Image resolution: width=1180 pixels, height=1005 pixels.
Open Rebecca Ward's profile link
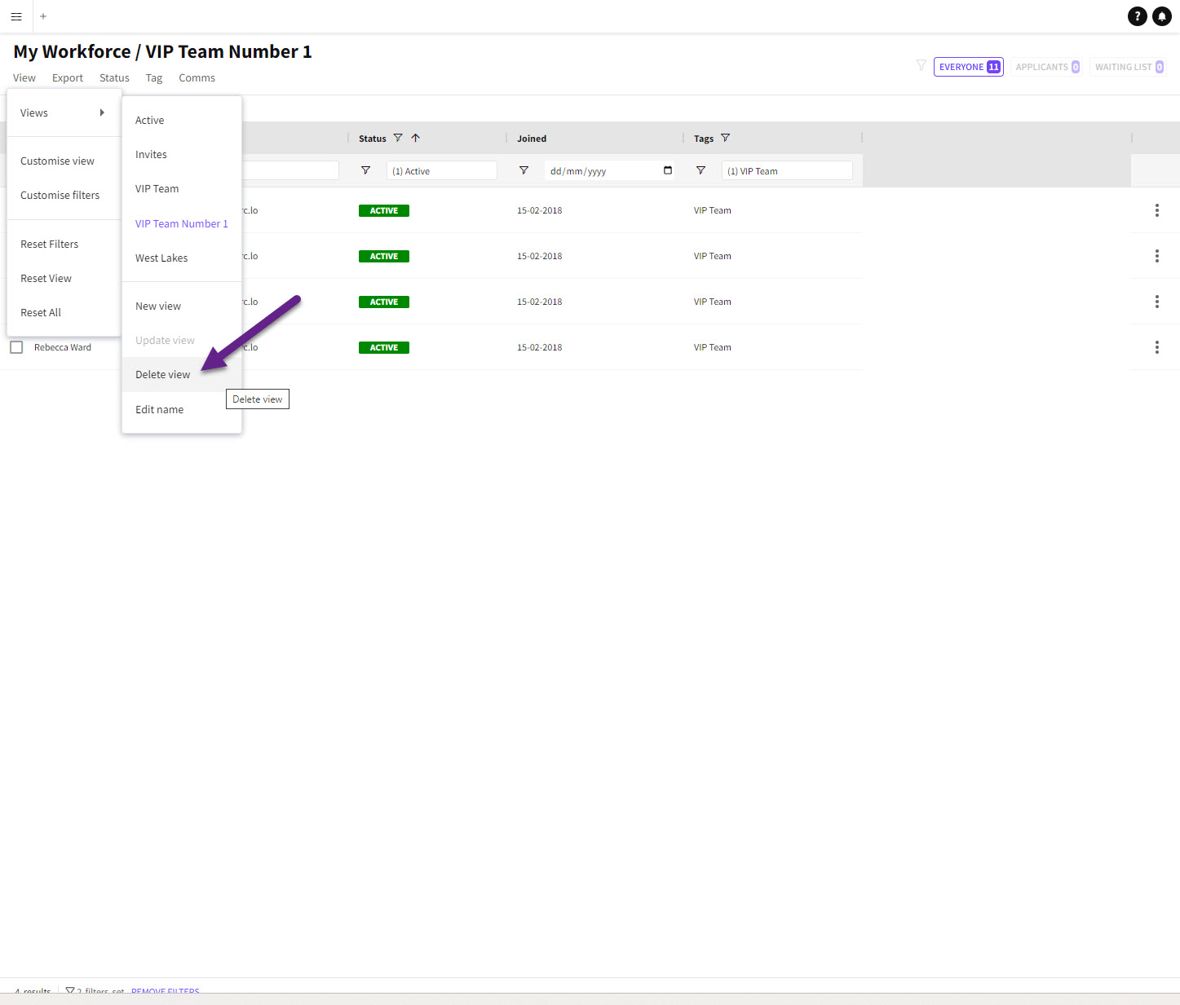[x=63, y=348]
